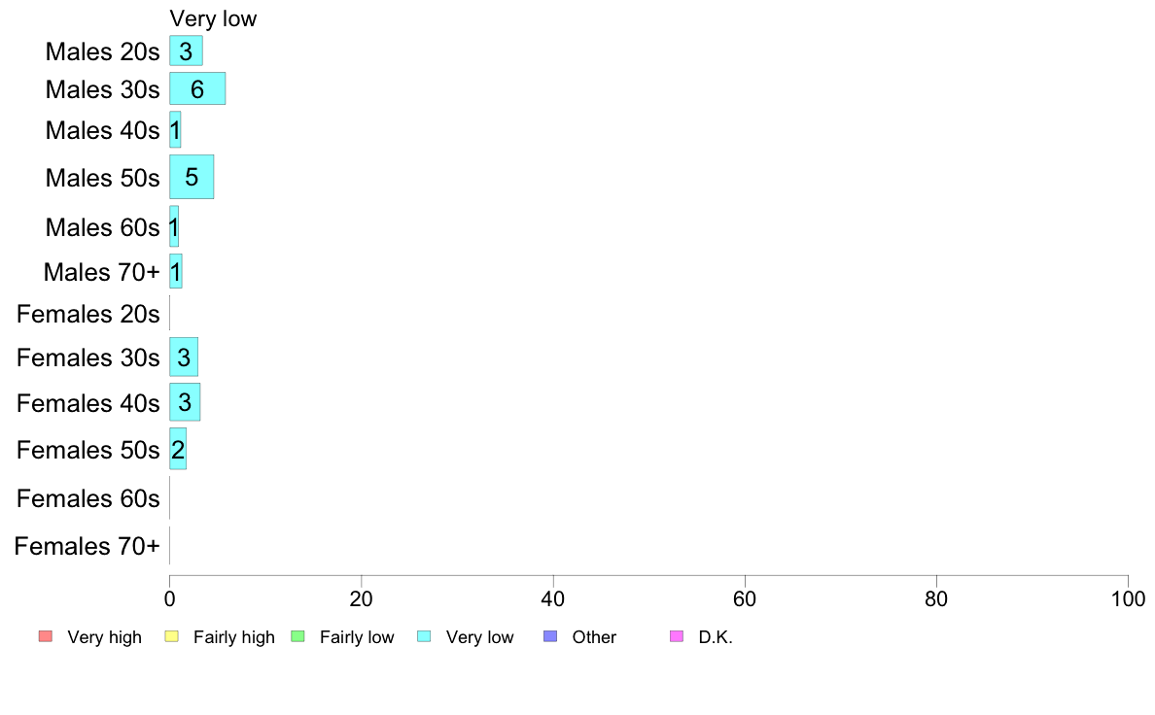Select the Males 30s bar showing 6
This screenshot has height=715, width=1155.
tap(197, 88)
